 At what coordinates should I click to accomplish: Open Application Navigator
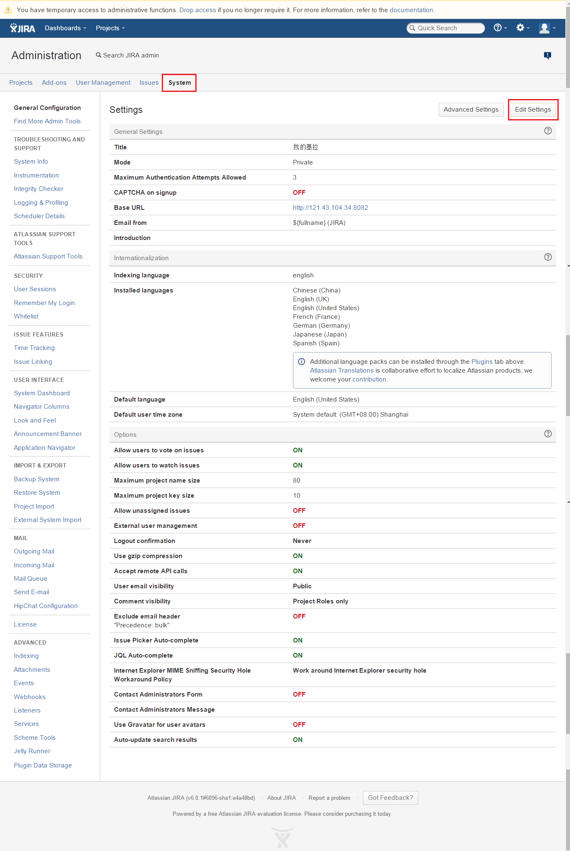pyautogui.click(x=45, y=448)
